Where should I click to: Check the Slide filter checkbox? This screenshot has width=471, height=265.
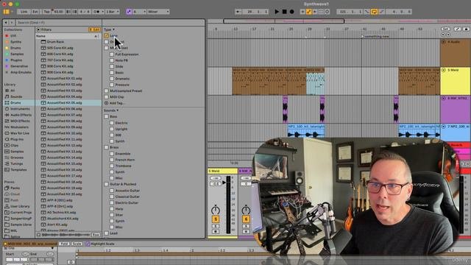[112, 66]
